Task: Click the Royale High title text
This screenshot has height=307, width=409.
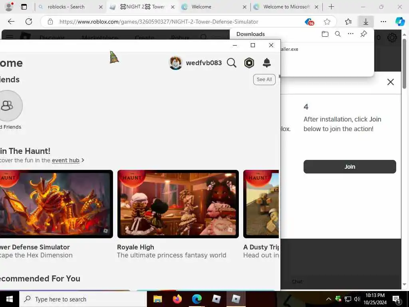Action: click(x=135, y=247)
